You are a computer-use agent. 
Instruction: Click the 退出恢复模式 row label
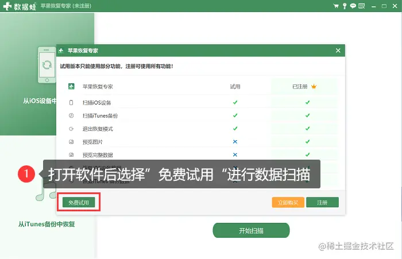(98, 129)
